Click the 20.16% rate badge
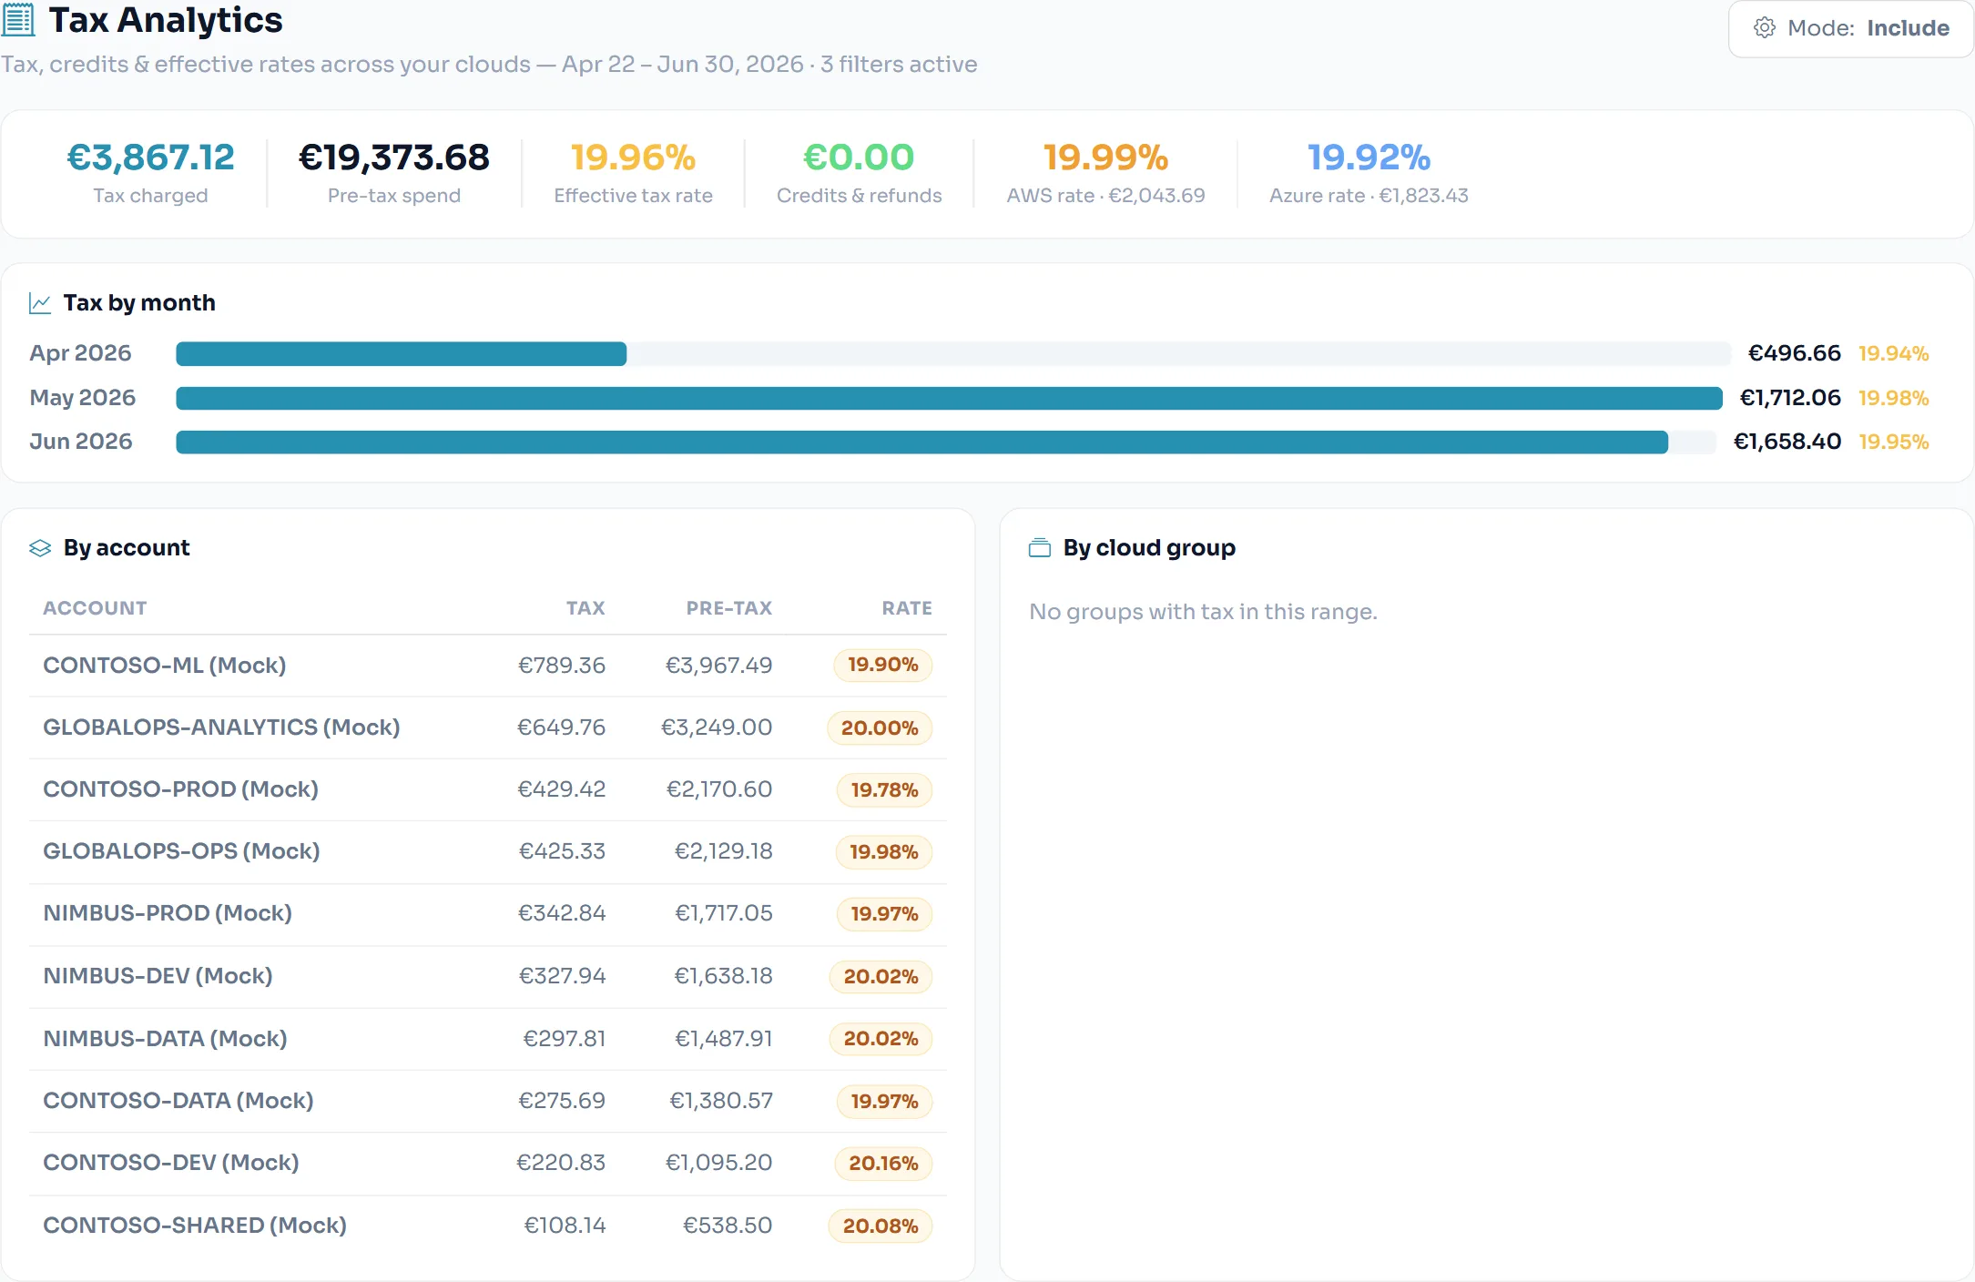The image size is (1975, 1282). 883,1164
